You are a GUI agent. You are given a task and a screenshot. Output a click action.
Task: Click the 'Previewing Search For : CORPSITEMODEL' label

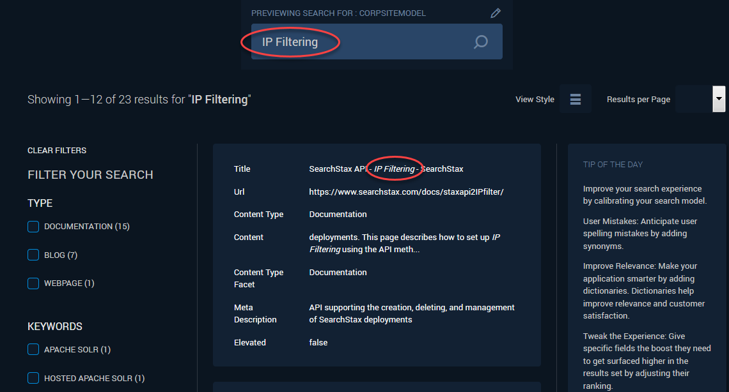[338, 13]
